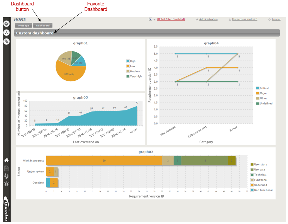Click the icon above the bug icon
This screenshot has height=224, width=288.
point(6,176)
